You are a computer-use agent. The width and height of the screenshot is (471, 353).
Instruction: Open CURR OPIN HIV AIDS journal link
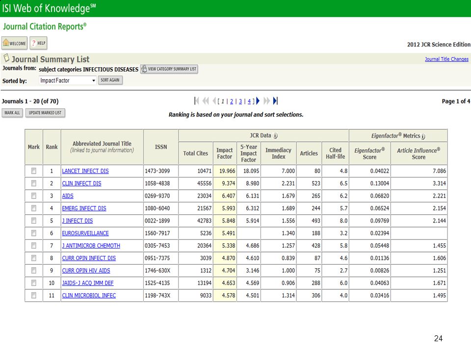click(86, 271)
